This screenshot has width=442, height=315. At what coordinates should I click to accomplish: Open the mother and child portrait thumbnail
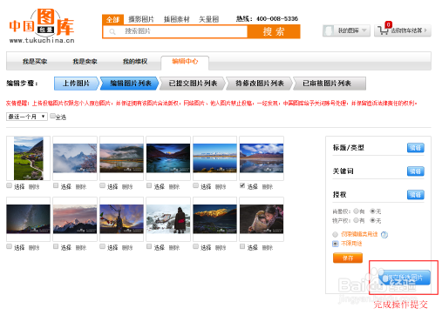click(x=262, y=219)
